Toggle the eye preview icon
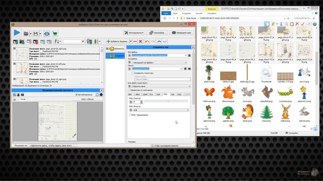The width and height of the screenshot is (323, 181). click(47, 34)
